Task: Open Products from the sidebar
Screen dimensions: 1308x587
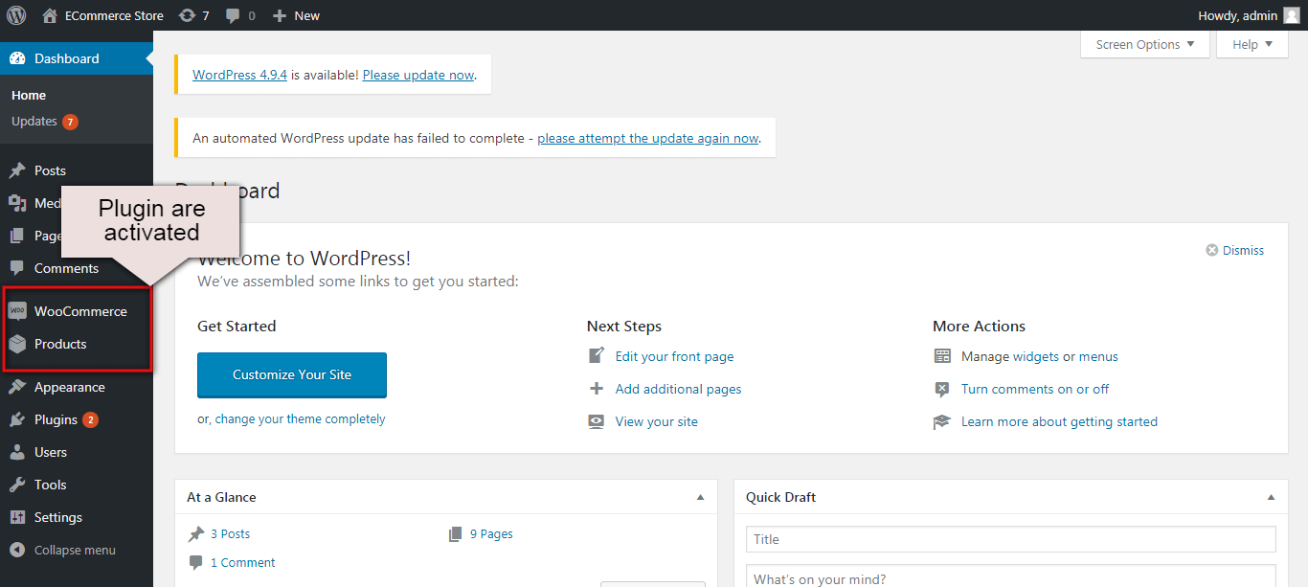Action: 60,344
